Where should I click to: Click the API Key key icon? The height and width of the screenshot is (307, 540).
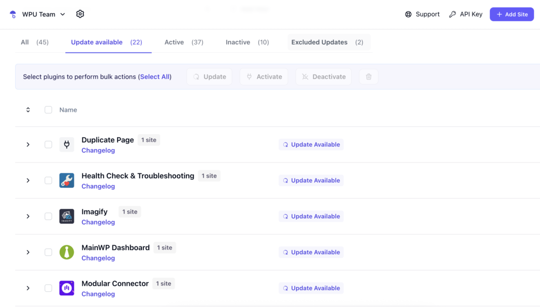452,14
